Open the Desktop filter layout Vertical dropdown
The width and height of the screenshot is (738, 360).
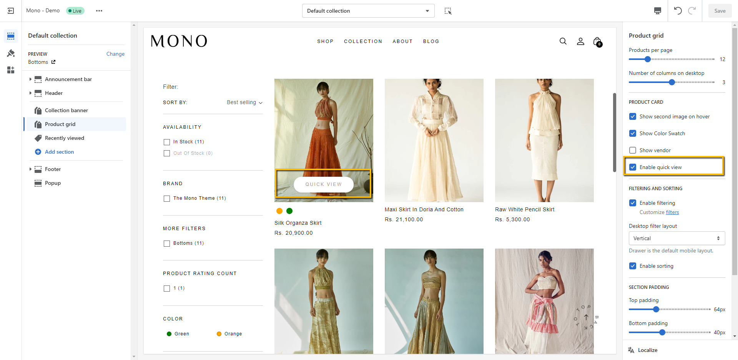coord(677,238)
